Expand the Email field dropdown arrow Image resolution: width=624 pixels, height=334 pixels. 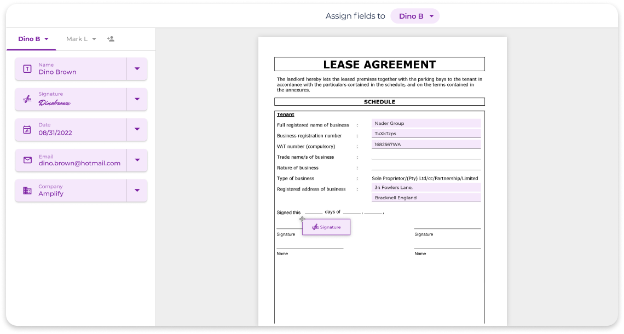[137, 160]
